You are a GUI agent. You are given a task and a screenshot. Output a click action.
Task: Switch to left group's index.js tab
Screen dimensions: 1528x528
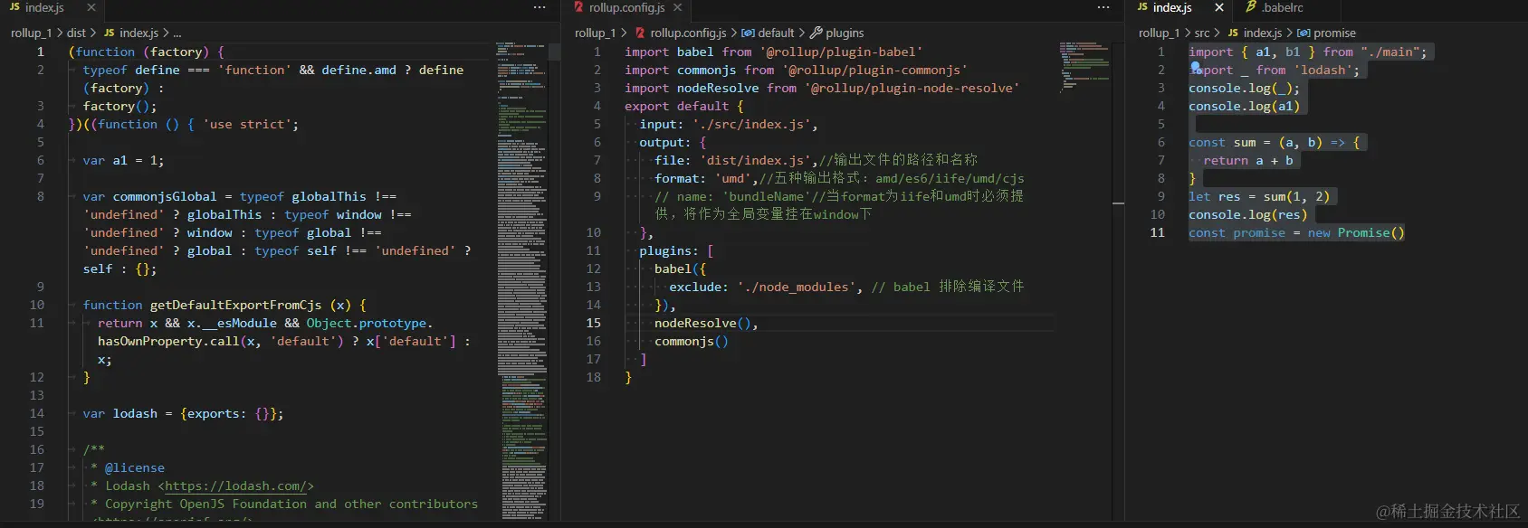tap(43, 7)
